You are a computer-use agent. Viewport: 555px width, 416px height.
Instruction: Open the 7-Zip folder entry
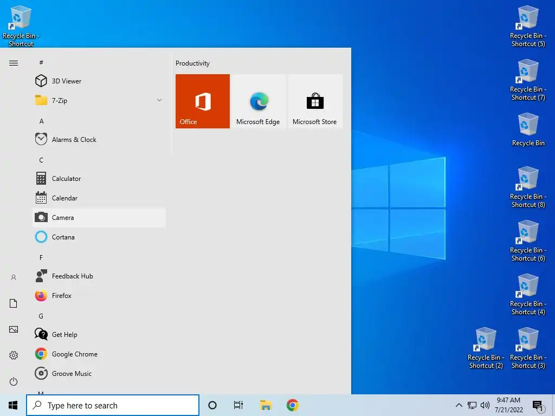(x=99, y=100)
